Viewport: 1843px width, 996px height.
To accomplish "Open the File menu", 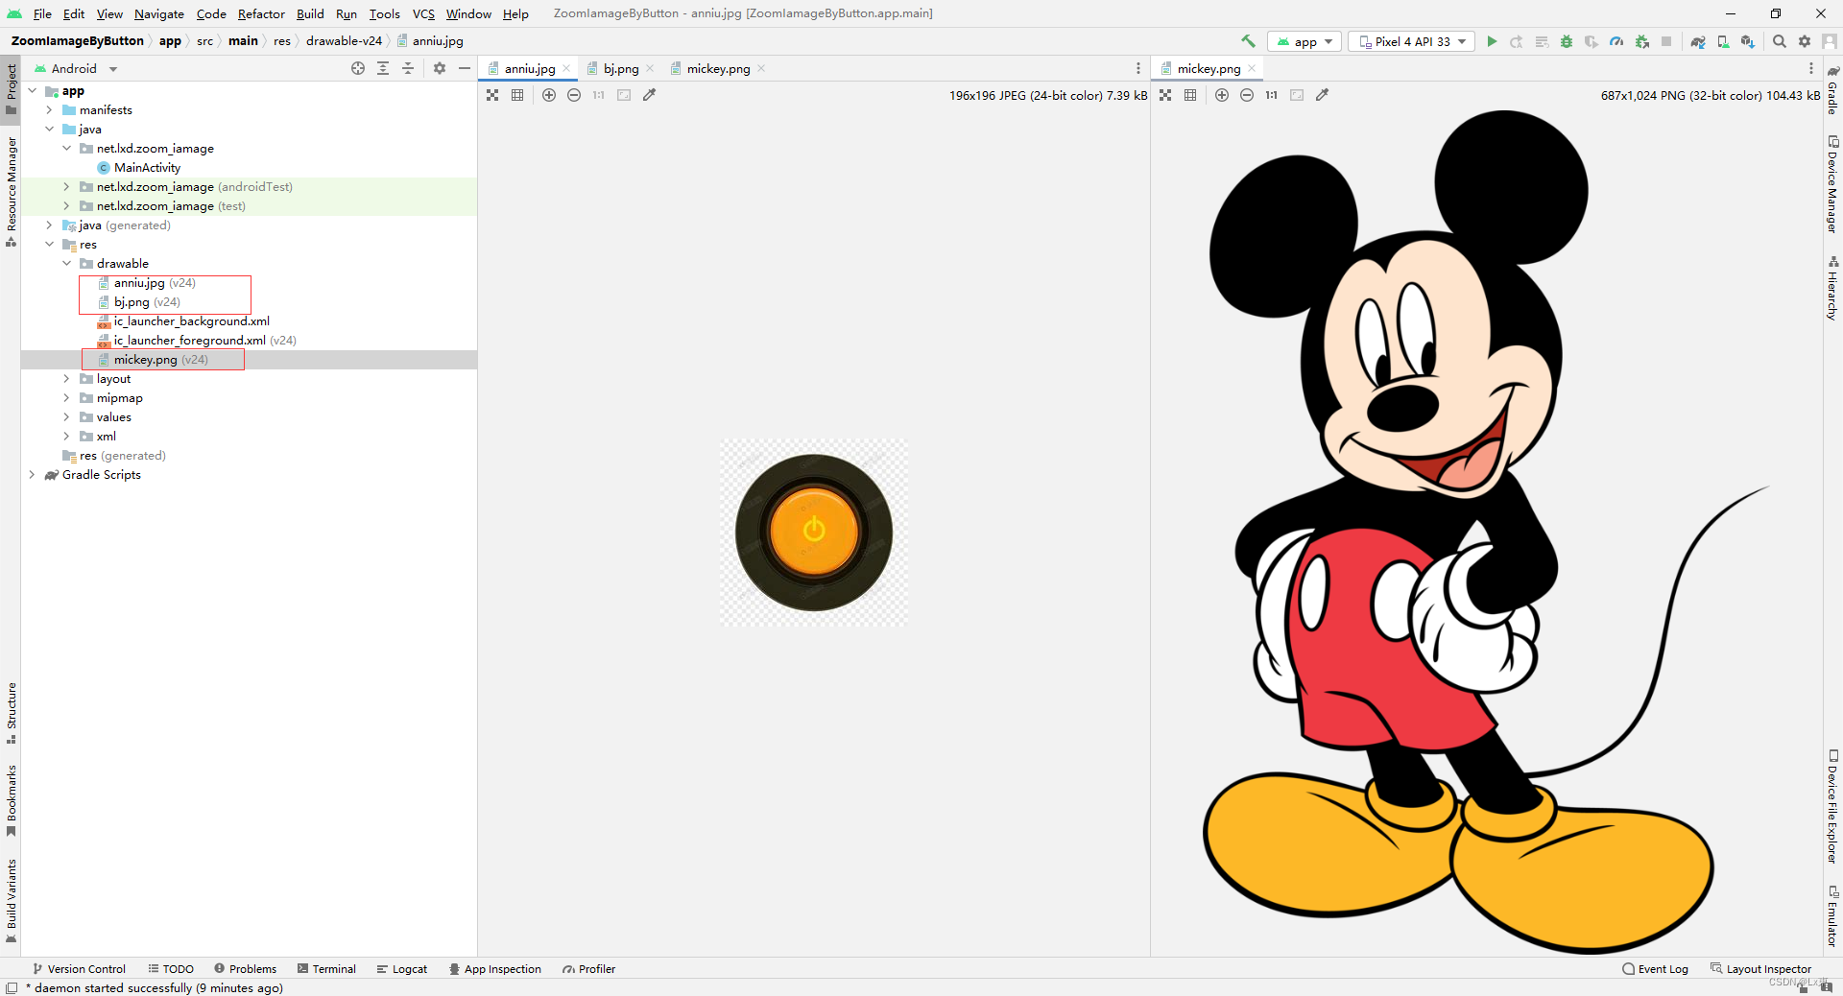I will (x=42, y=13).
